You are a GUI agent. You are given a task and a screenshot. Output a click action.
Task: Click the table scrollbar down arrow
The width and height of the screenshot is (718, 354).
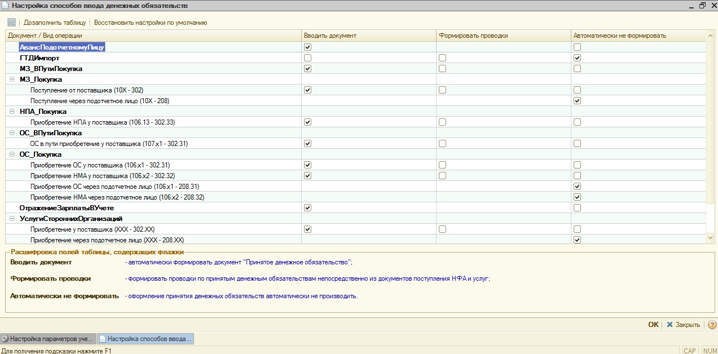[710, 238]
